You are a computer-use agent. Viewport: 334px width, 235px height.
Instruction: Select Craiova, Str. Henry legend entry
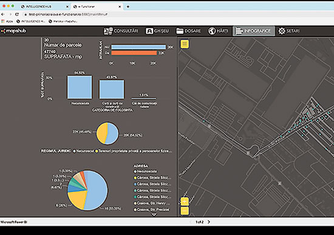(x=152, y=203)
